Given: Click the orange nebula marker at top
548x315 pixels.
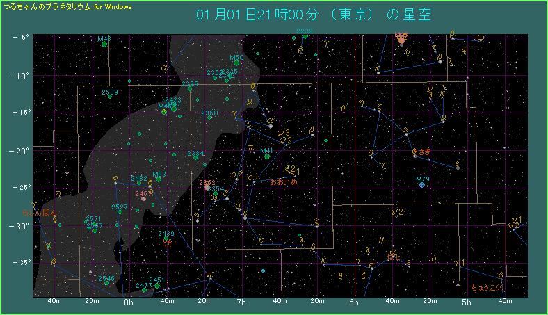Looking at the screenshot, I should click(401, 38).
